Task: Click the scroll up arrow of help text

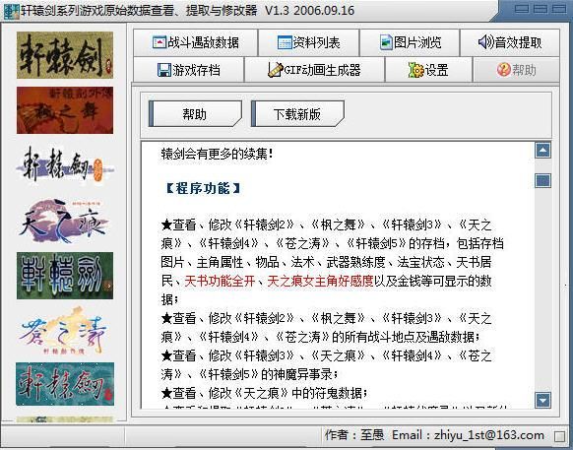Action: coord(542,151)
